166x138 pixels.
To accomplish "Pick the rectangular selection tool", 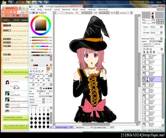I will pos(31,69).
